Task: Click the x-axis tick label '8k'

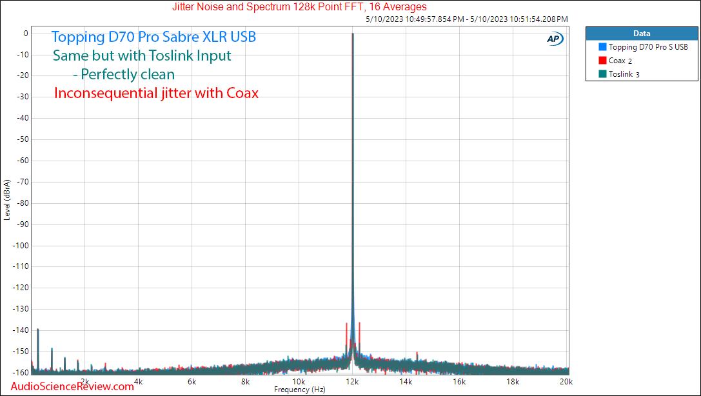Action: coord(246,382)
